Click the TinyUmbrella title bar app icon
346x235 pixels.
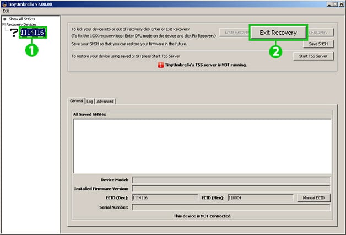4,4
